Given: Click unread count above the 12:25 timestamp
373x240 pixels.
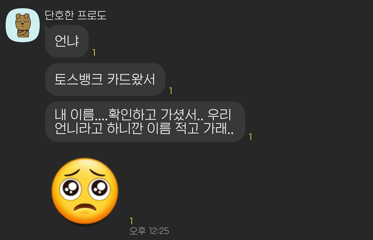Looking at the screenshot, I should [131, 221].
